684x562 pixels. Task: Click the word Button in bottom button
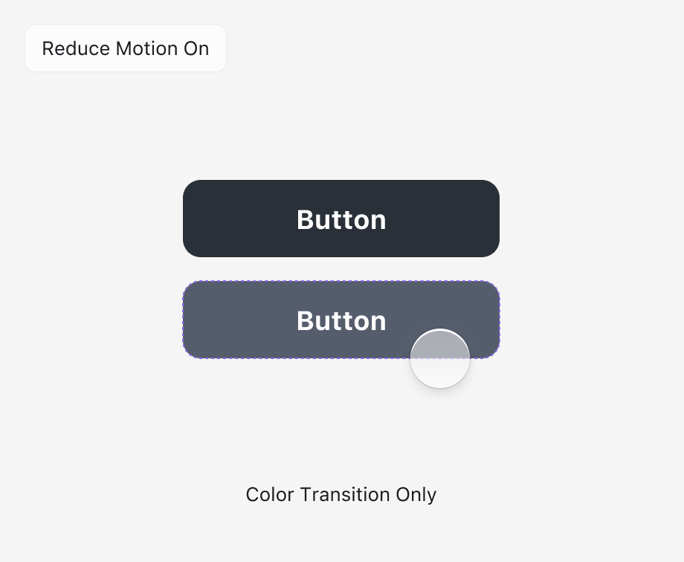[x=341, y=320]
